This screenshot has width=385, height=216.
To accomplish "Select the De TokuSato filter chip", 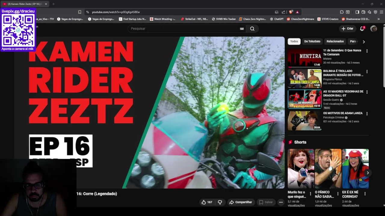I will pos(312,41).
